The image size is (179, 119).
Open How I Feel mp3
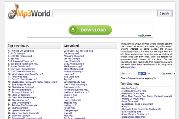pos(72,61)
